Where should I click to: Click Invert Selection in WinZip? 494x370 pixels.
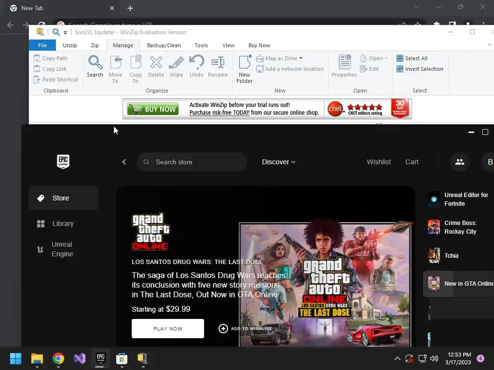[x=420, y=69]
